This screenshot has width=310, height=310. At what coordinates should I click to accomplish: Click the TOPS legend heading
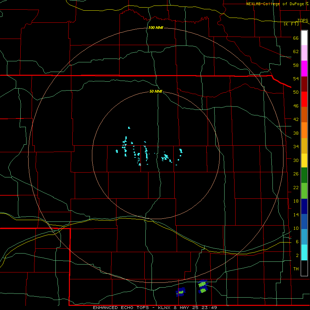[303, 20]
